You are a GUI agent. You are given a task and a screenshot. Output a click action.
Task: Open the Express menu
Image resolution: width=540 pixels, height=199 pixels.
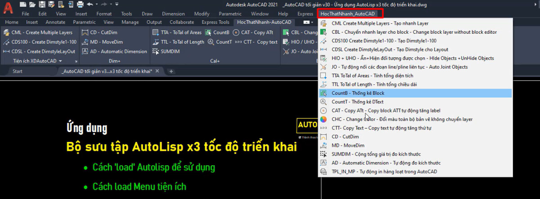pos(305,13)
